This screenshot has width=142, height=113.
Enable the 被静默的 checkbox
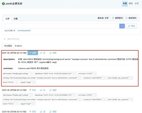tap(113, 18)
